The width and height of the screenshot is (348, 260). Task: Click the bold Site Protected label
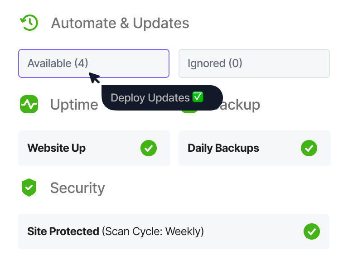(x=63, y=231)
